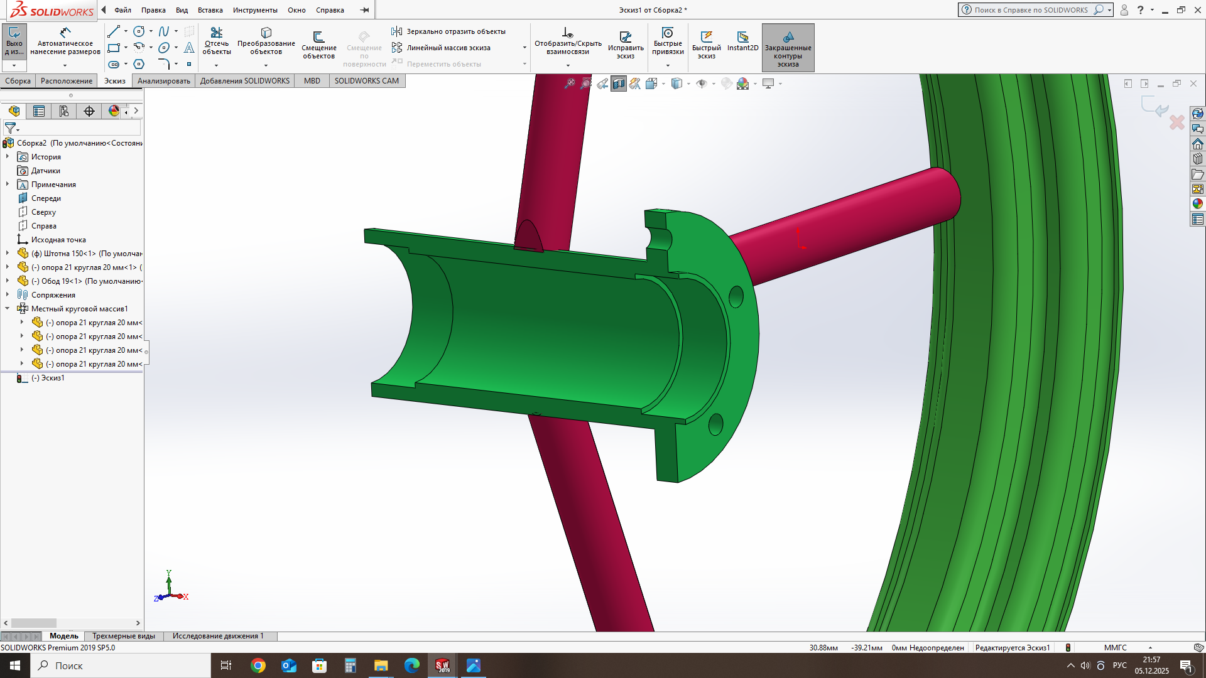
Task: Click the Line sketch tool icon
Action: point(114,31)
